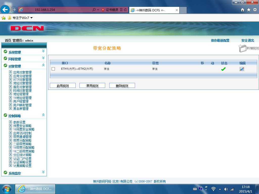Click the volume speaker tray icon
259x194 pixels.
(x=226, y=189)
